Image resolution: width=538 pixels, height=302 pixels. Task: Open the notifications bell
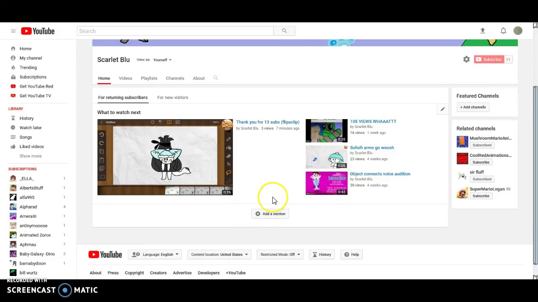503,31
